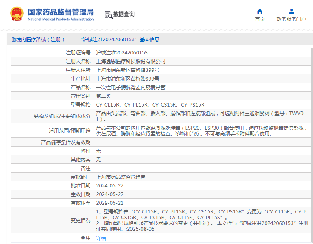The image size is (313, 244).
Task: Click the 产品名称 row label
Action: [81, 88]
